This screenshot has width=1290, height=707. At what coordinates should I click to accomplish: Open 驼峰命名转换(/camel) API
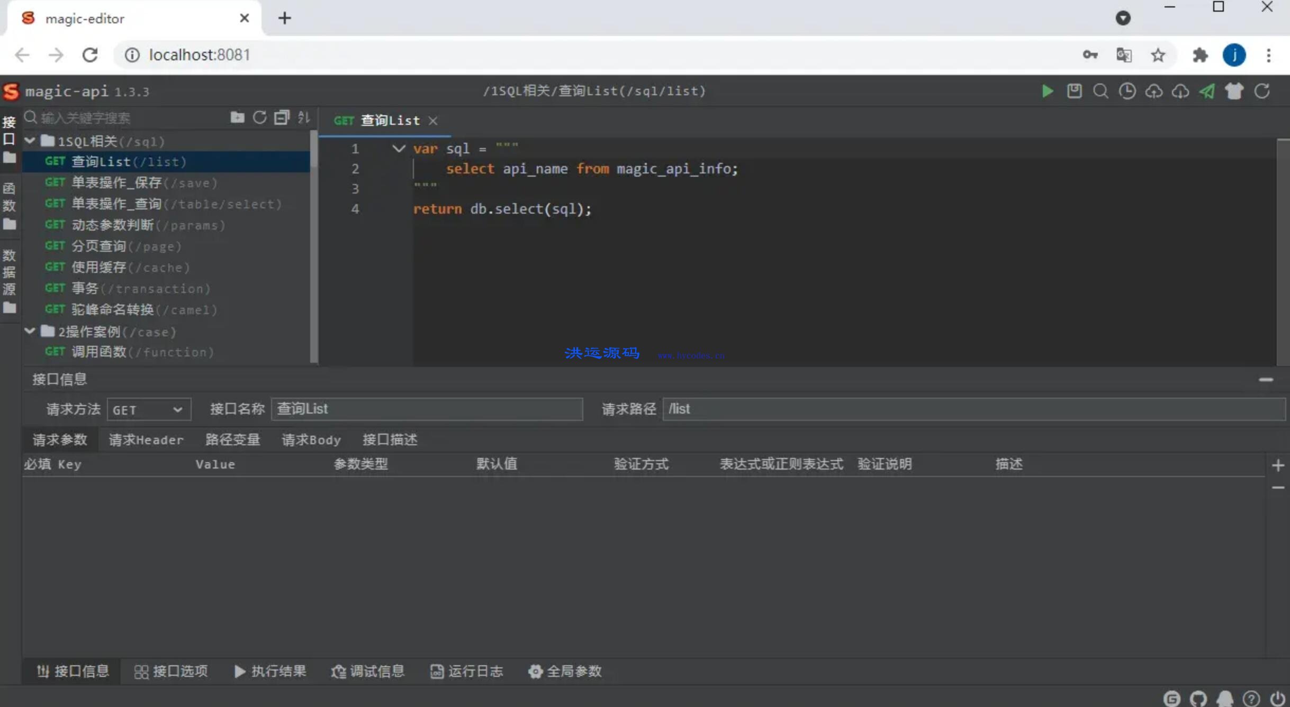pos(166,309)
